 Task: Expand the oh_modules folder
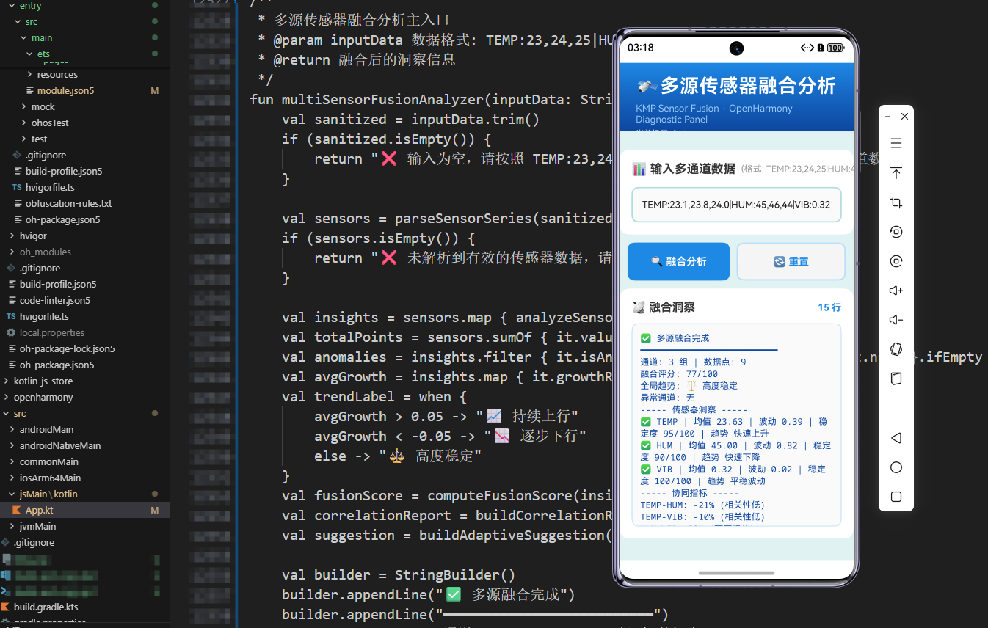click(x=12, y=252)
